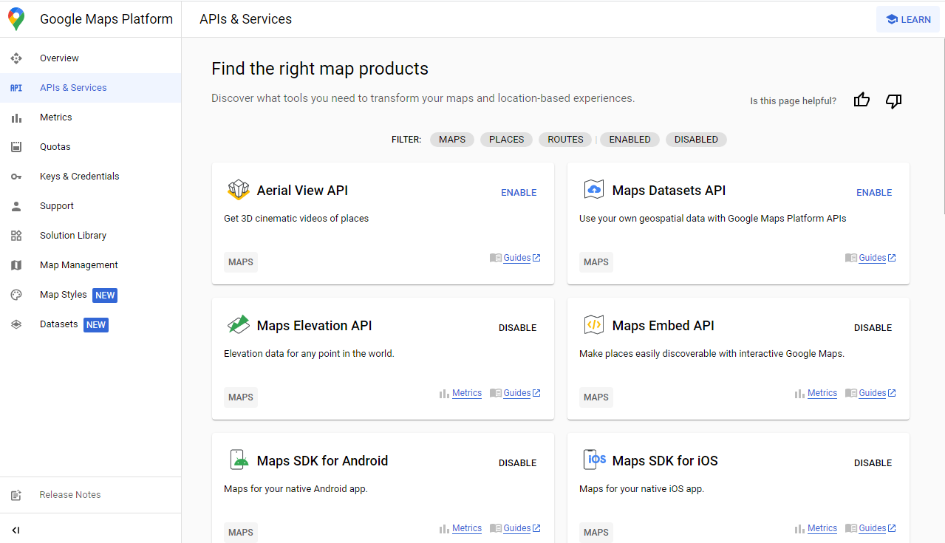Screen dimensions: 945x543
Task: Toggle the ROUTES filter chip
Action: 565,140
